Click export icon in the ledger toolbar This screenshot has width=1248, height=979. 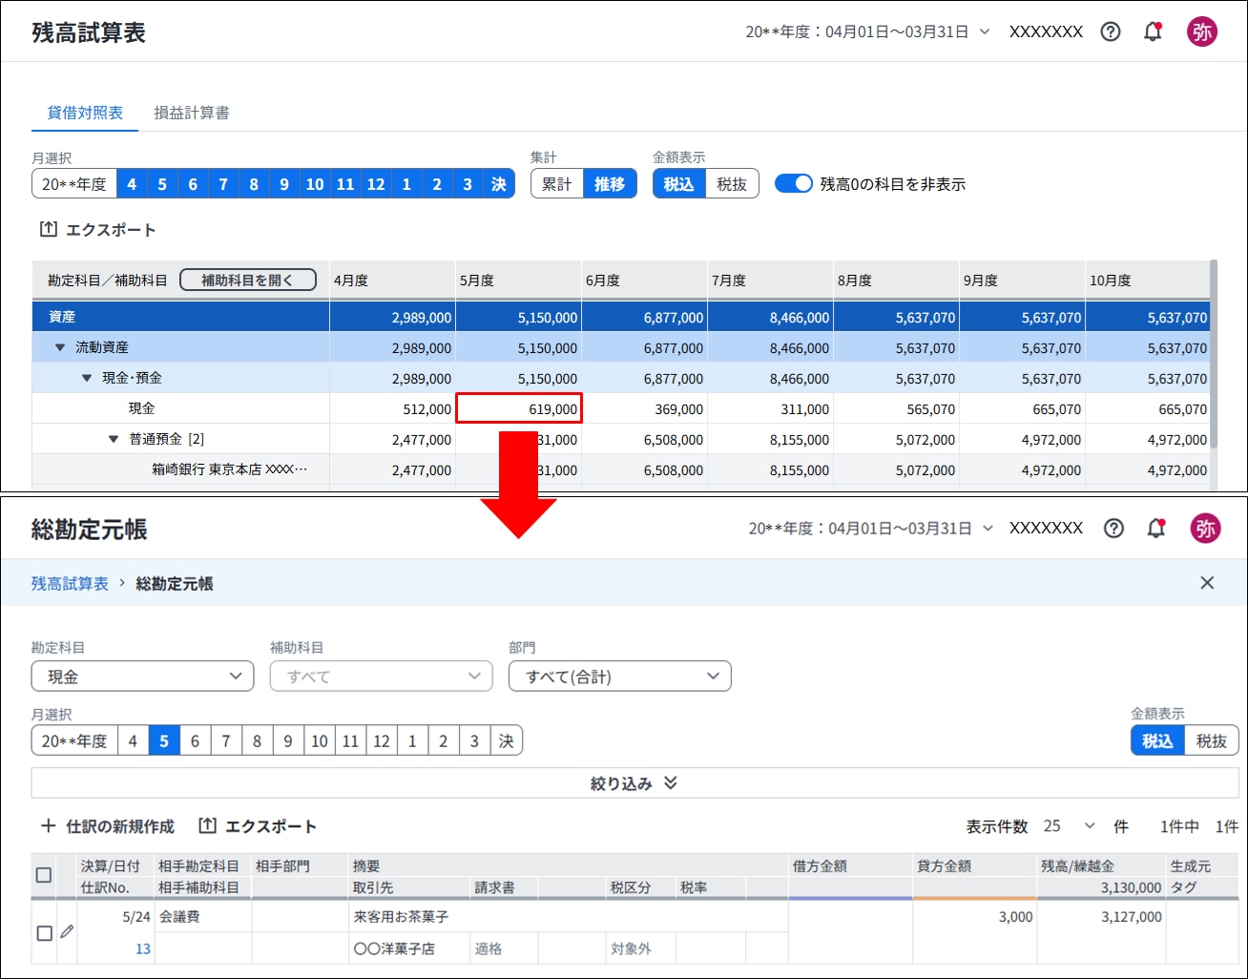pyautogui.click(x=207, y=826)
